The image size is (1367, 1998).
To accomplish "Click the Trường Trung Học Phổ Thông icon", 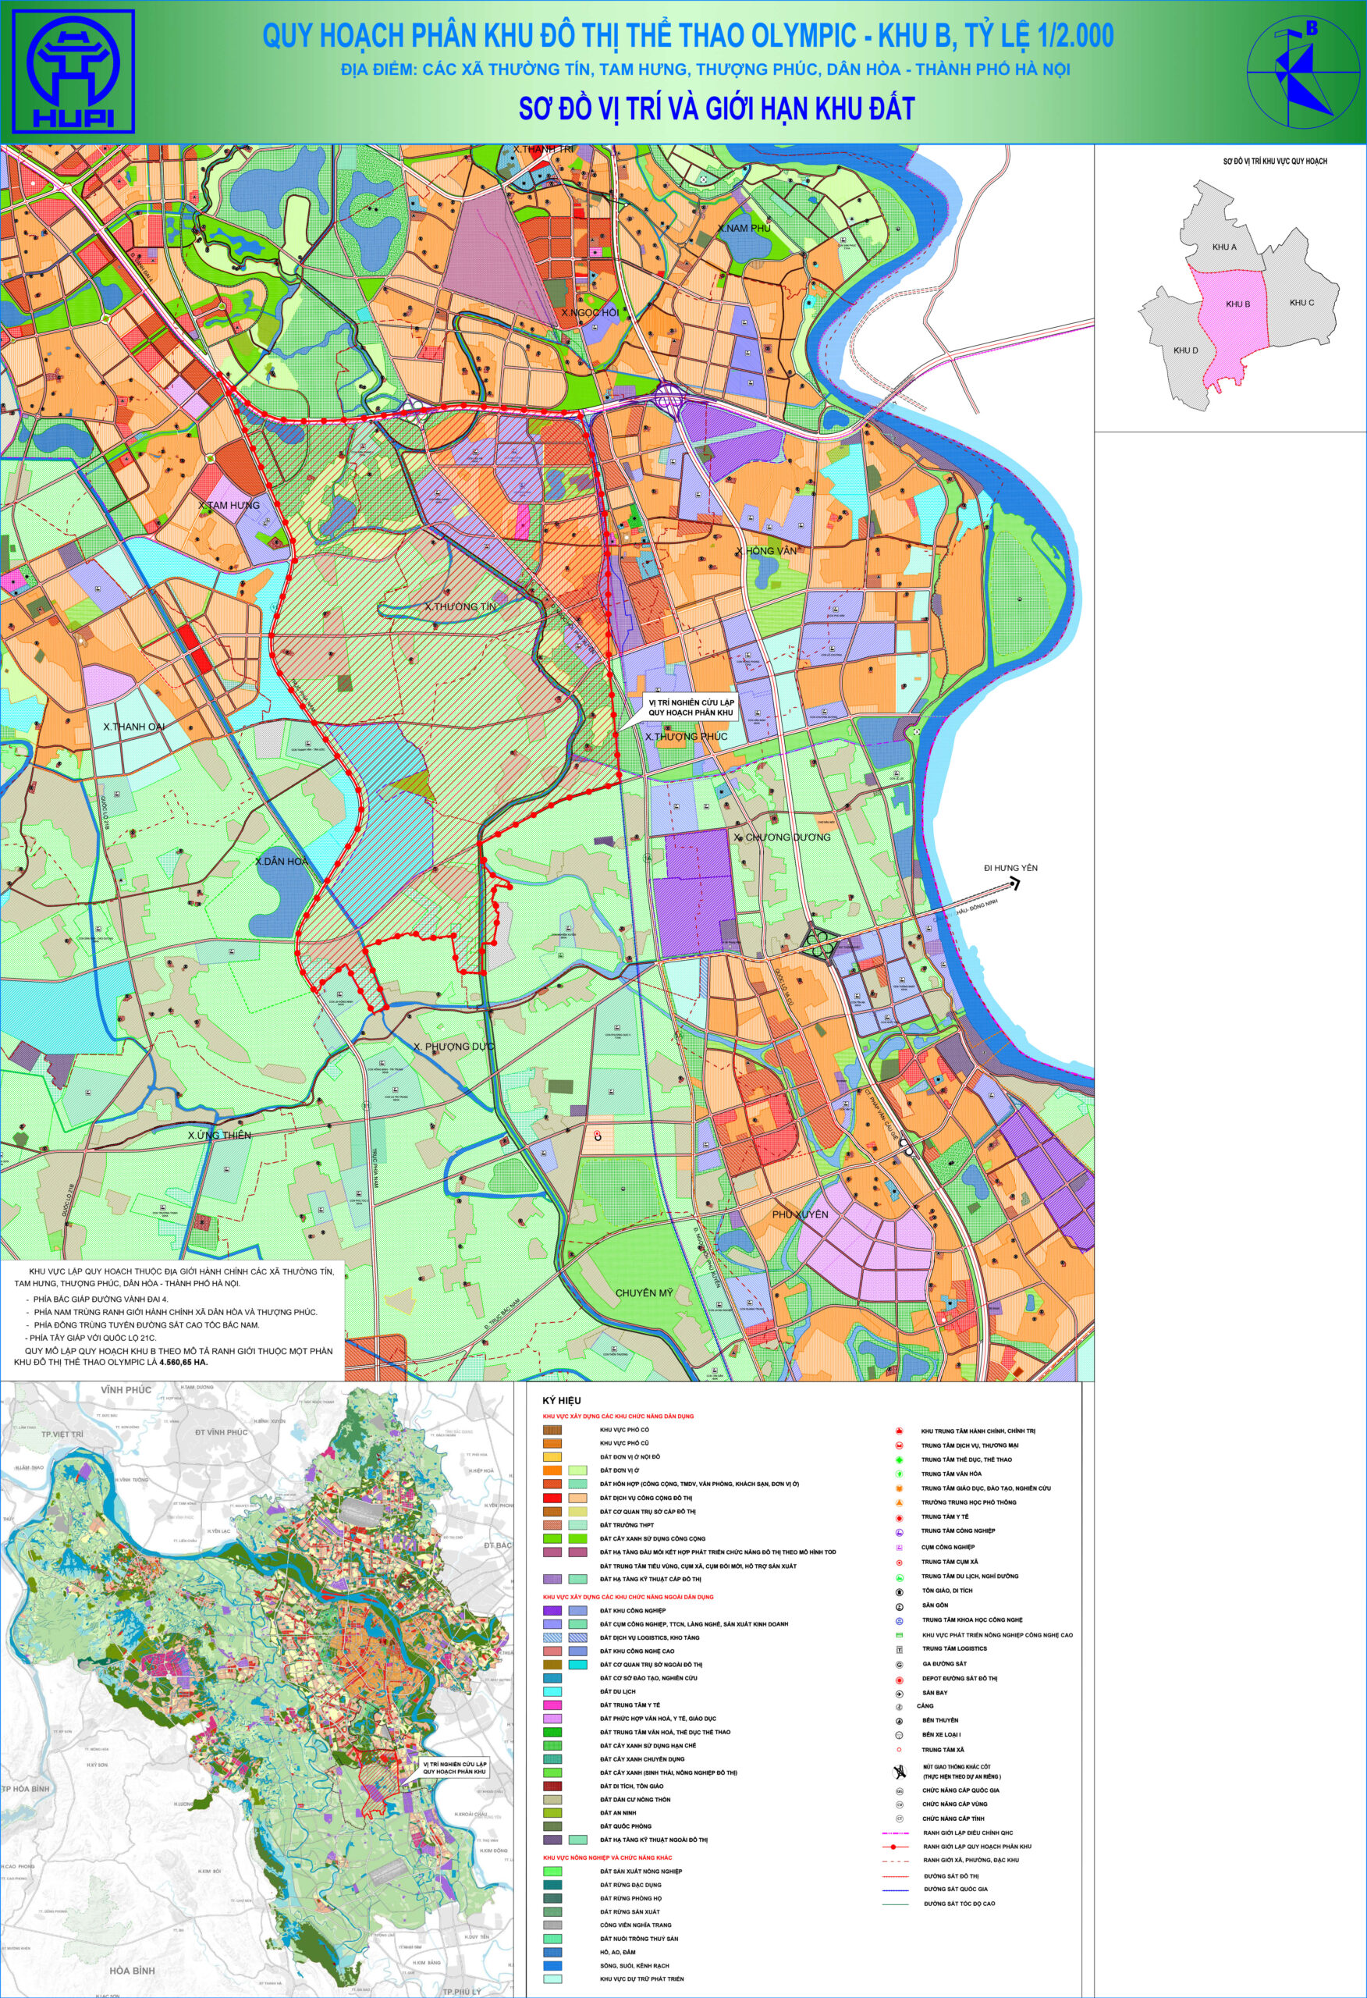I will coord(900,1503).
